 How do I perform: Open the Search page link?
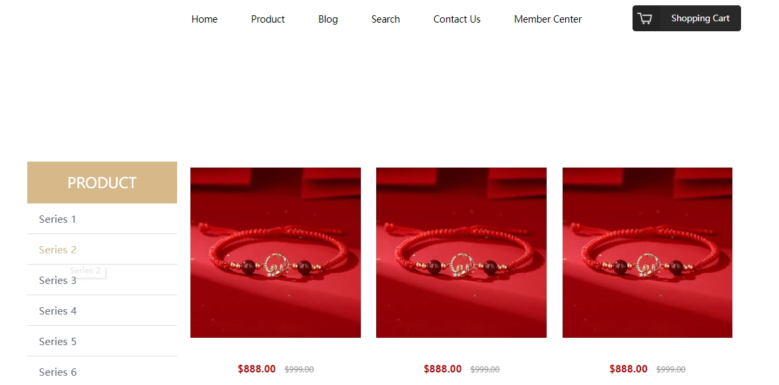point(386,19)
